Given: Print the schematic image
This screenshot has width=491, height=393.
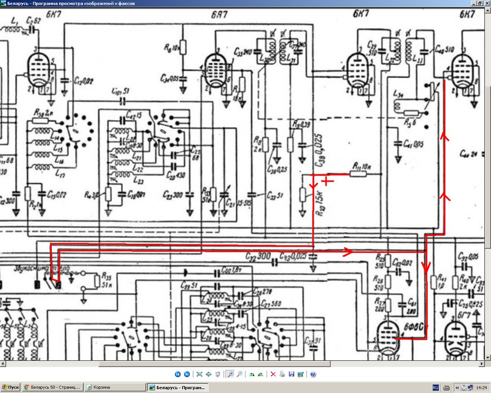Looking at the screenshot, I should (282, 374).
